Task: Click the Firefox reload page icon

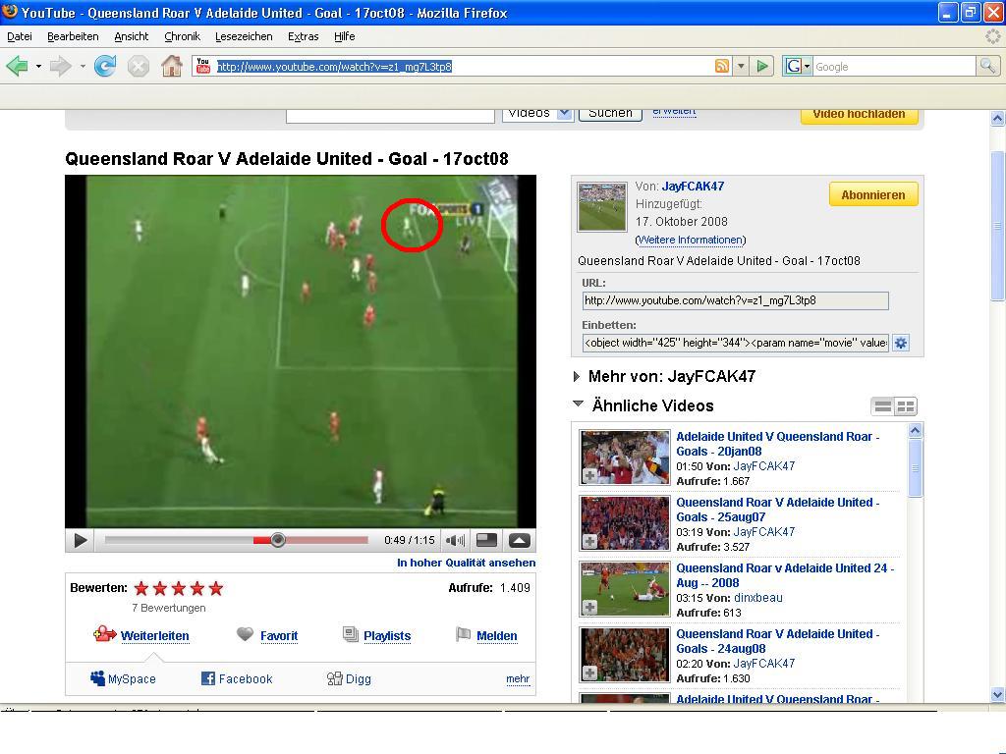Action: click(105, 66)
